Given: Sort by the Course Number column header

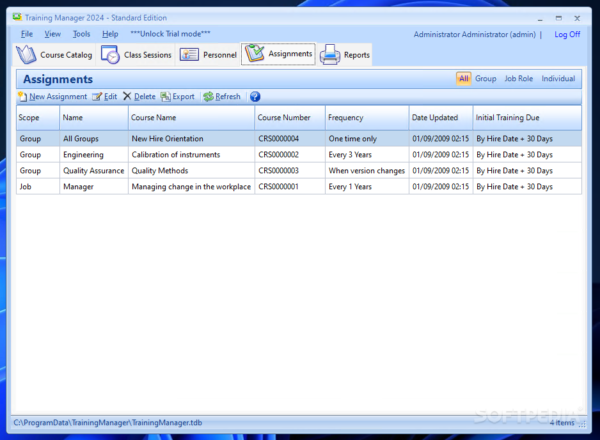Looking at the screenshot, I should click(x=290, y=118).
